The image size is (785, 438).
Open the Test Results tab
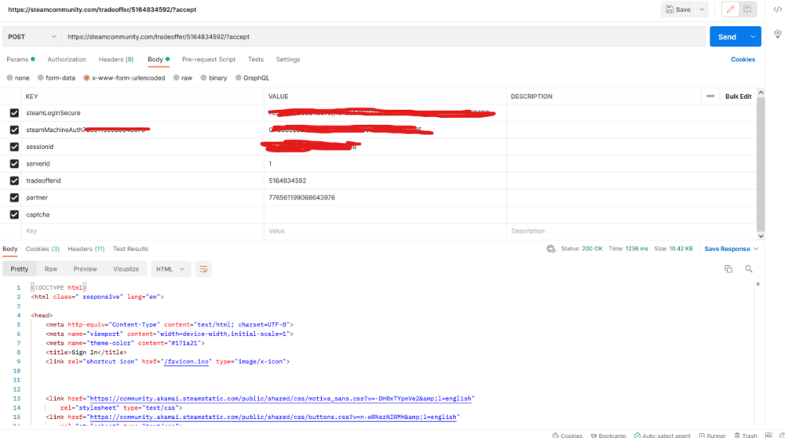click(x=130, y=249)
